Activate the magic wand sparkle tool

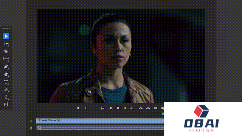tap(6, 90)
